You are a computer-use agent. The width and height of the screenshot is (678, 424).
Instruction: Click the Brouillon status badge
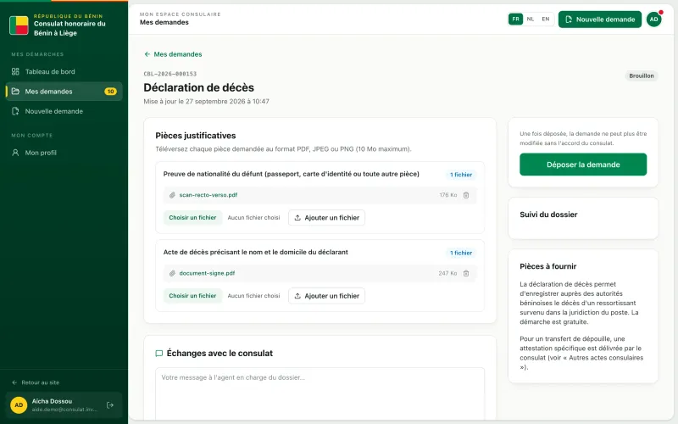(642, 75)
